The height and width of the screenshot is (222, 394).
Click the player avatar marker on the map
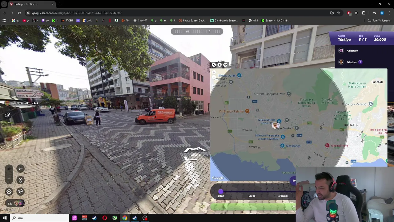(275, 125)
